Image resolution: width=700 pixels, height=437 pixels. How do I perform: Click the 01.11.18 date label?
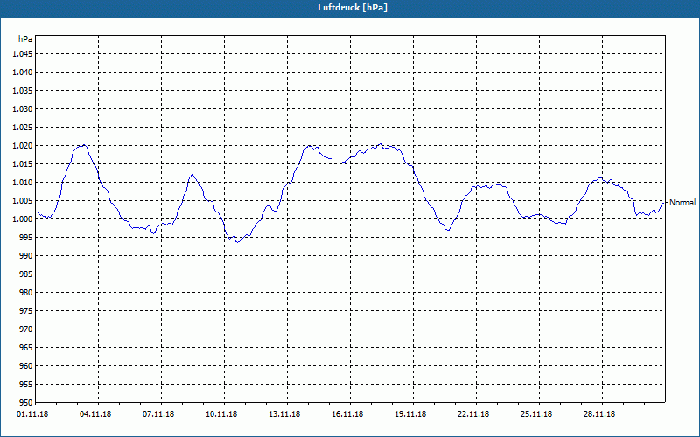(32, 413)
